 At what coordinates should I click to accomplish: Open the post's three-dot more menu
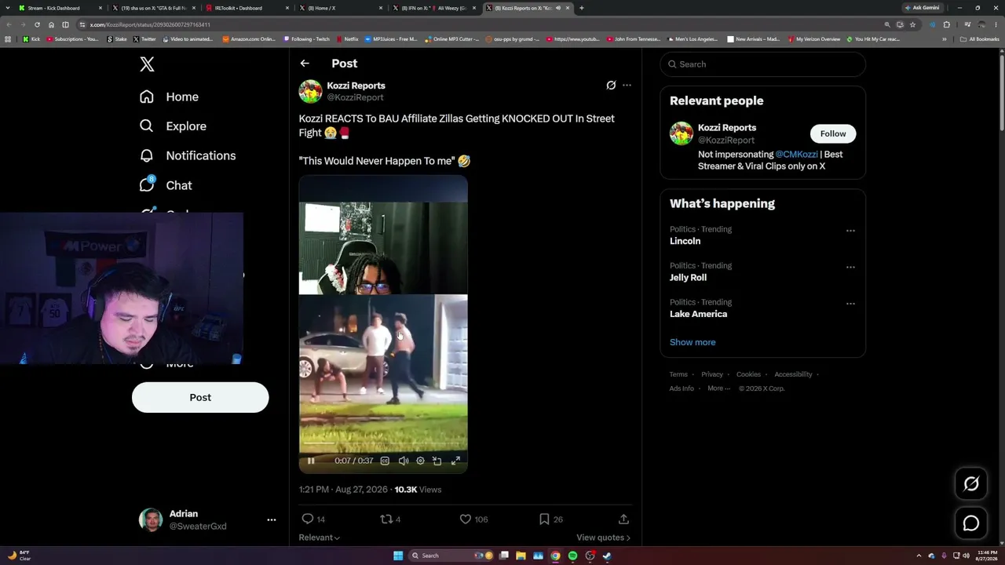click(627, 86)
